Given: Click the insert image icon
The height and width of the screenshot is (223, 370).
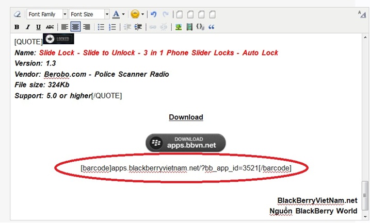Looking at the screenshot, I should [x=179, y=27].
